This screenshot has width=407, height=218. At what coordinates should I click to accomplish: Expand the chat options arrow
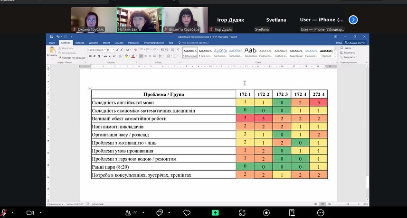[x=170, y=212]
